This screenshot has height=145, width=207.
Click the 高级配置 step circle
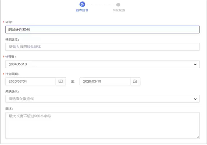coord(118,5)
